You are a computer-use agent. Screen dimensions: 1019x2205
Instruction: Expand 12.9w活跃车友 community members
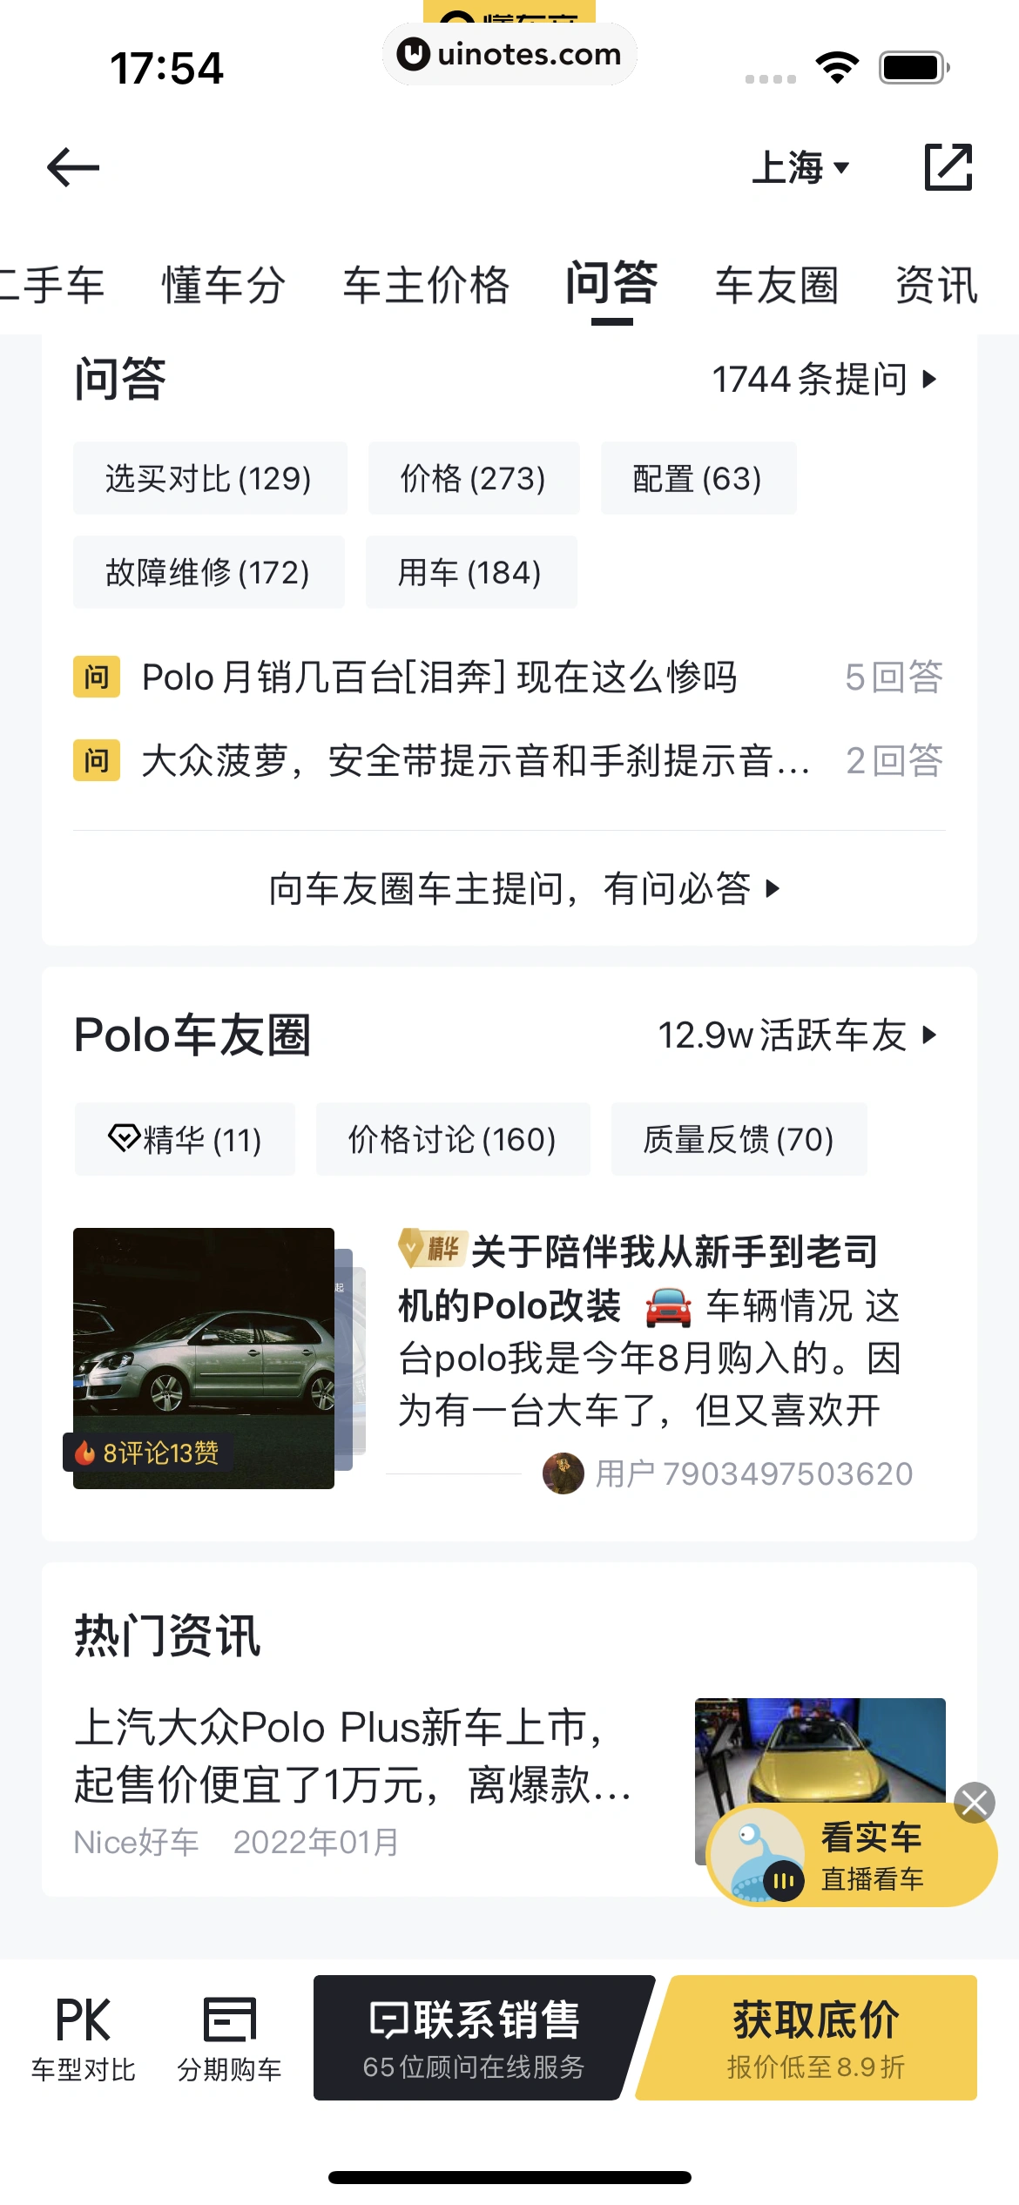coord(797,1035)
